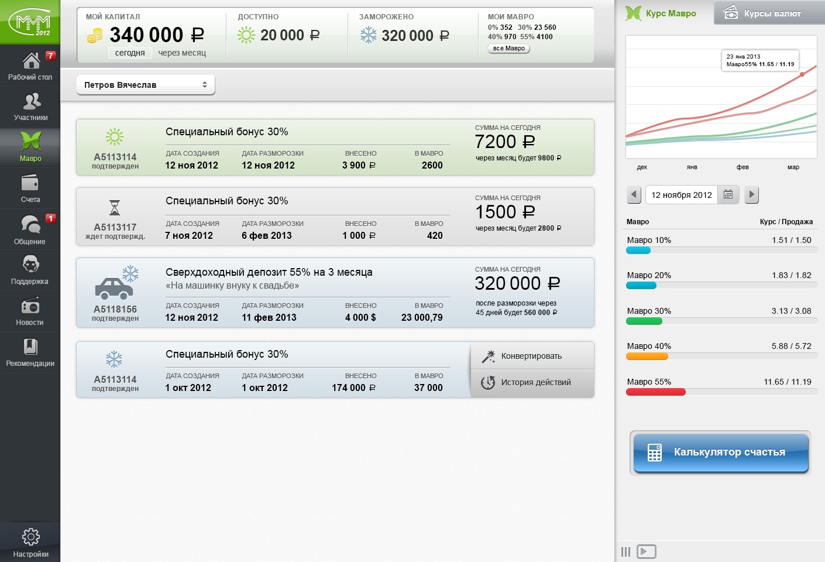Viewport: 825px width, 562px height.
Task: Click the three-bar icon at bottom right panel
Action: [625, 551]
